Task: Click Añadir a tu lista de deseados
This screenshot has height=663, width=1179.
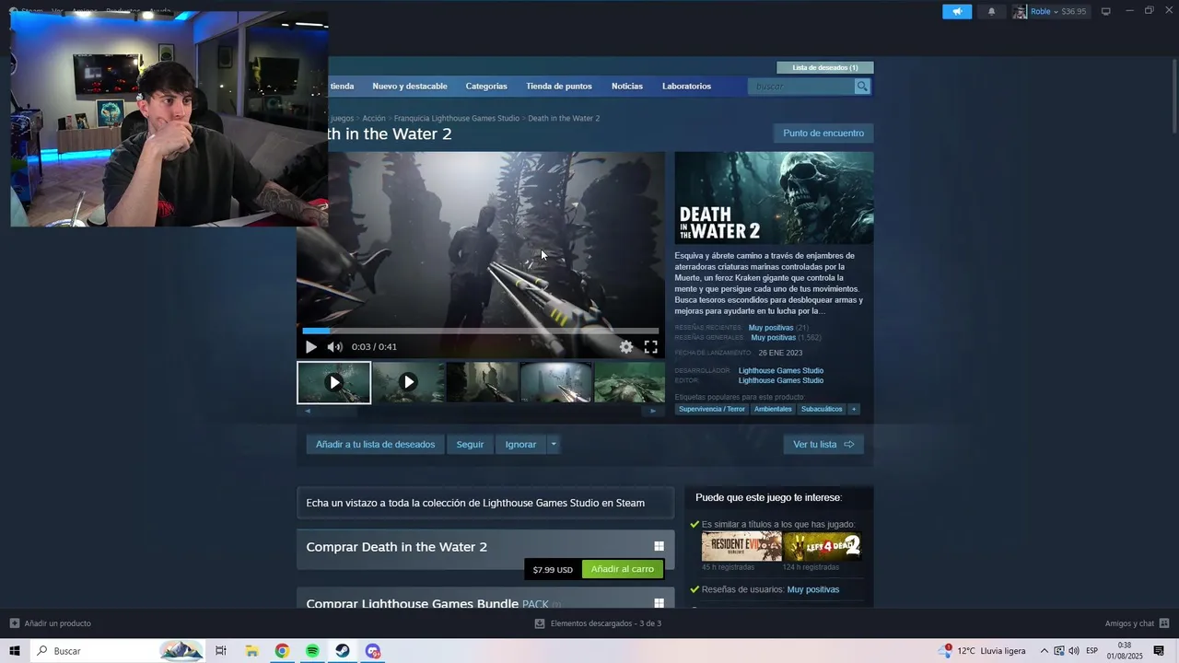Action: coord(375,445)
